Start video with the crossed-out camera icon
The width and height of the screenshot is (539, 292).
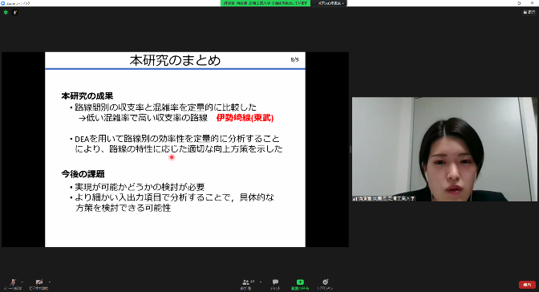tap(38, 284)
